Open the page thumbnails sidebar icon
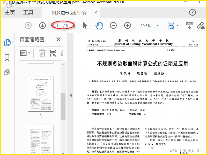207x155 pixels. pos(8,43)
